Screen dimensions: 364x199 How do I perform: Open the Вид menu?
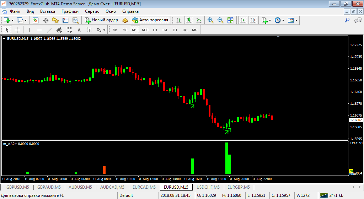30,11
